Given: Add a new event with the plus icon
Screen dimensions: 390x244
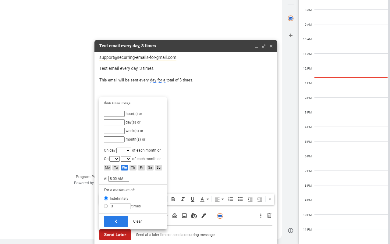Looking at the screenshot, I should (291, 35).
